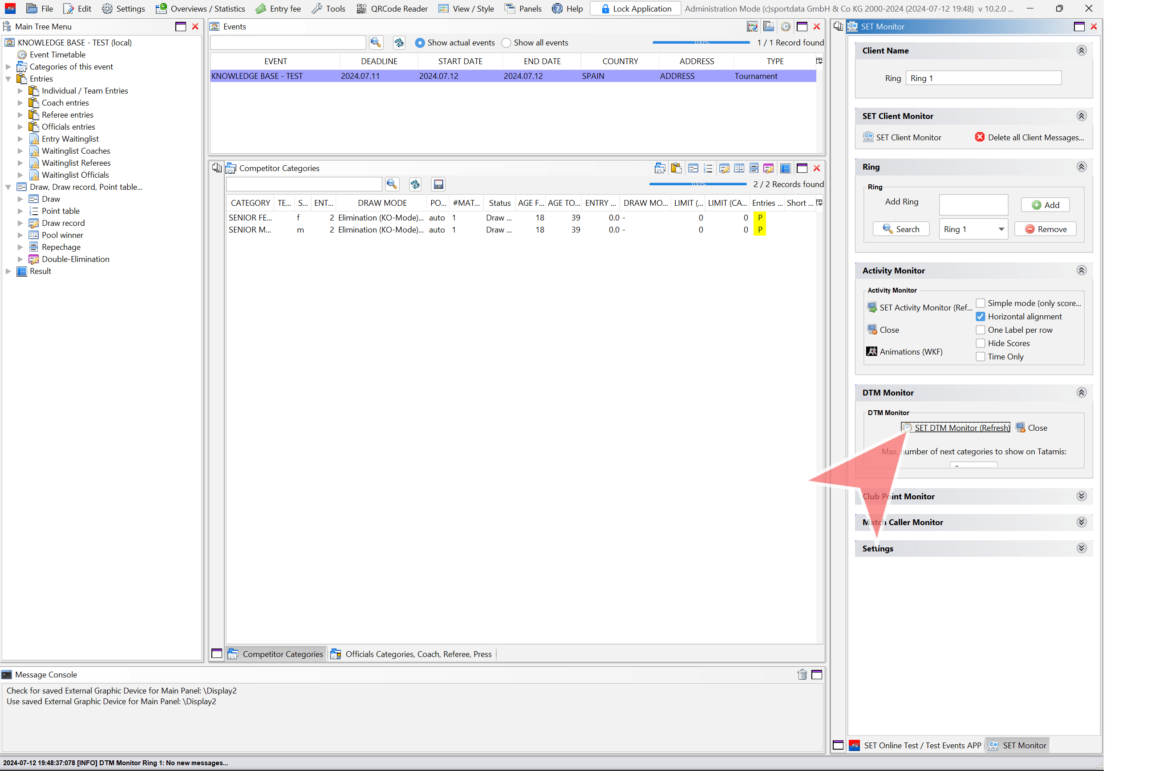Image resolution: width=1163 pixels, height=771 pixels.
Task: Click the Events search input field
Action: (288, 42)
